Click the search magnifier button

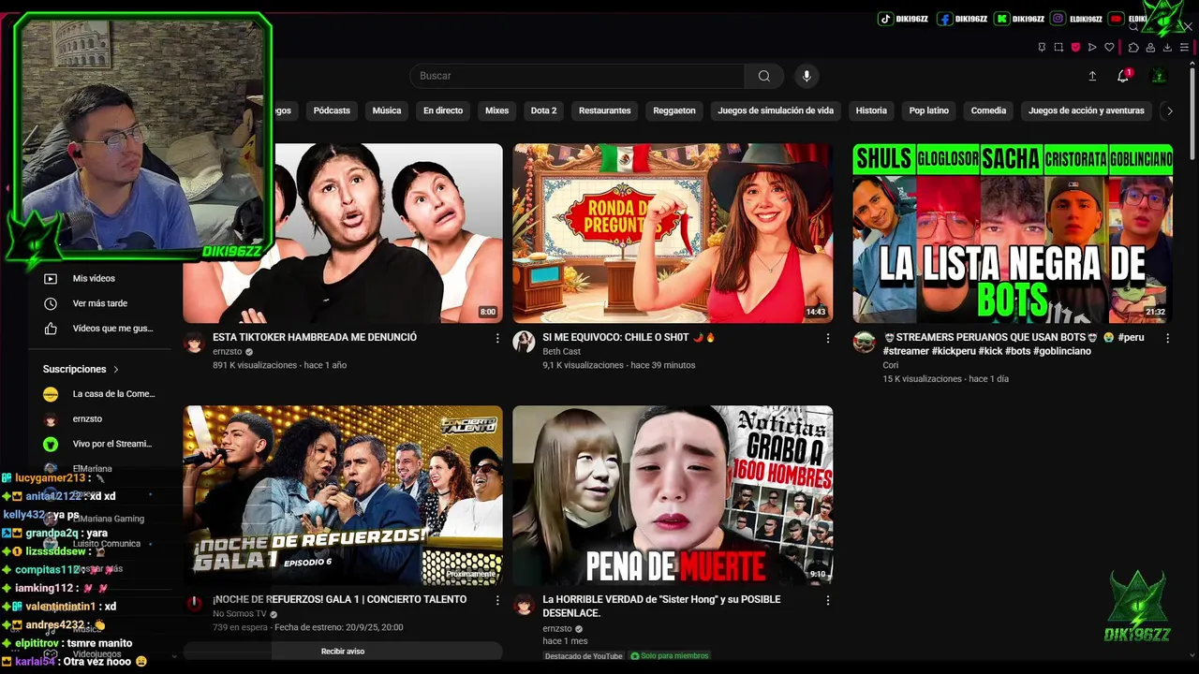tap(764, 76)
